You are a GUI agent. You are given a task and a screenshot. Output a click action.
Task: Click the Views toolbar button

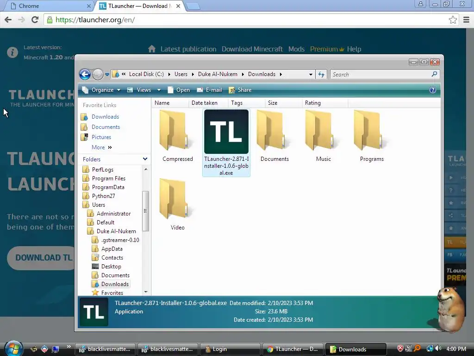tap(139, 90)
